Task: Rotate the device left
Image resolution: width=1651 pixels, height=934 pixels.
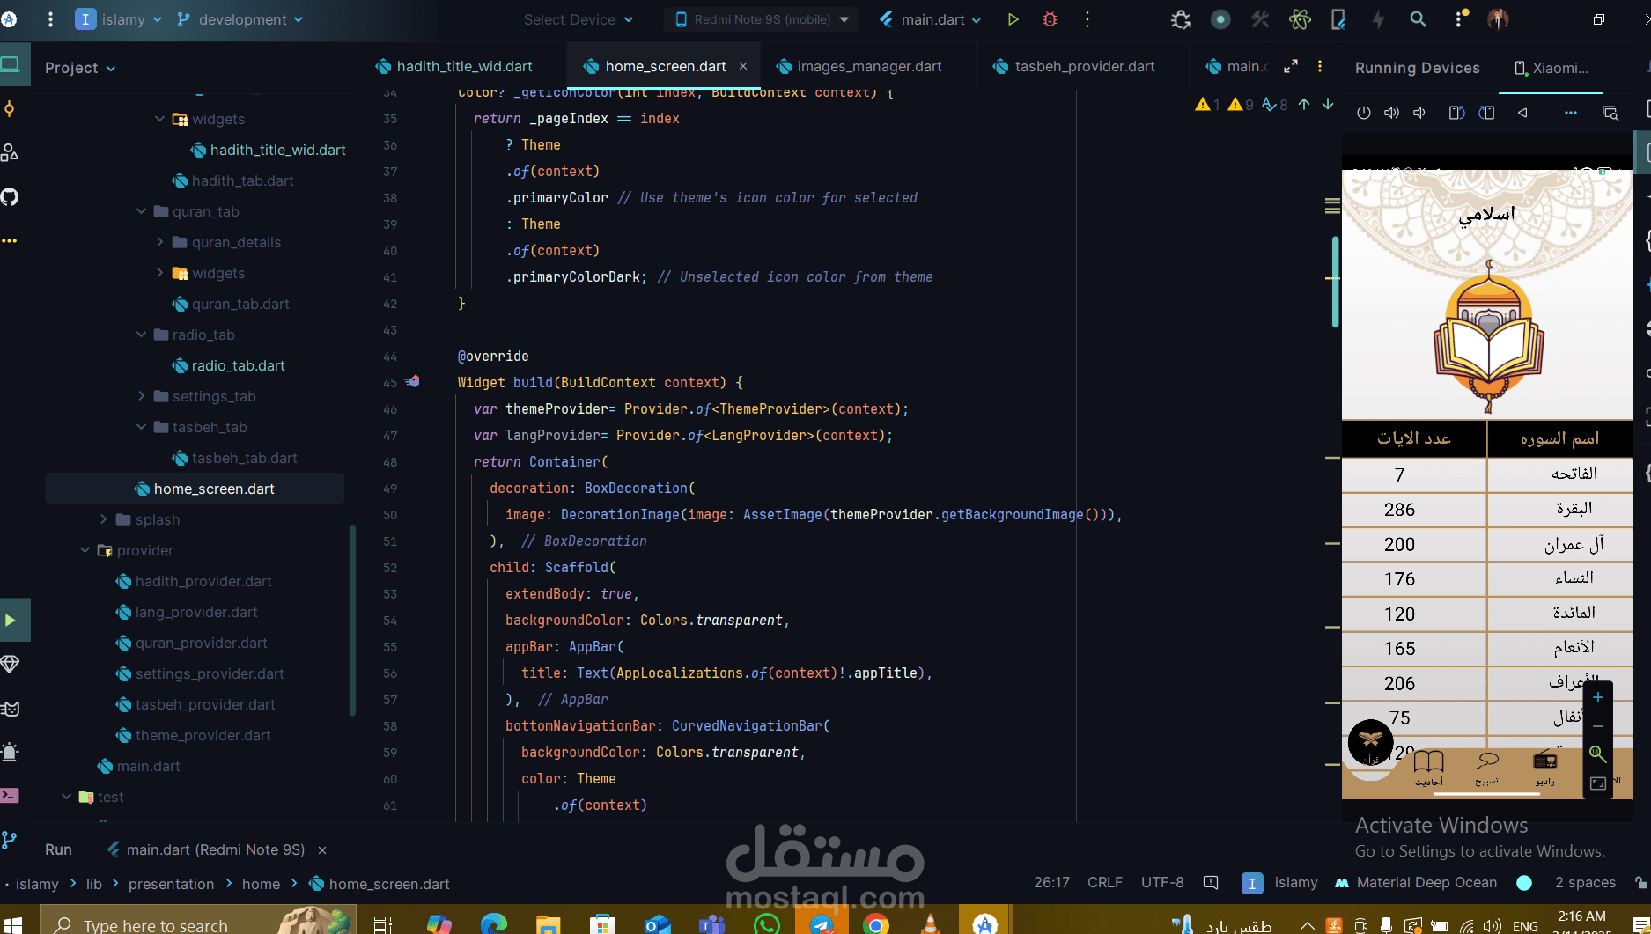Action: pos(1456,113)
